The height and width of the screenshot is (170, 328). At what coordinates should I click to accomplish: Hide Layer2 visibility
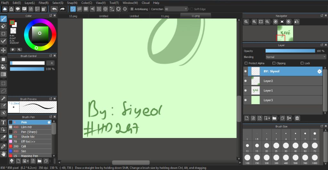(x=246, y=81)
